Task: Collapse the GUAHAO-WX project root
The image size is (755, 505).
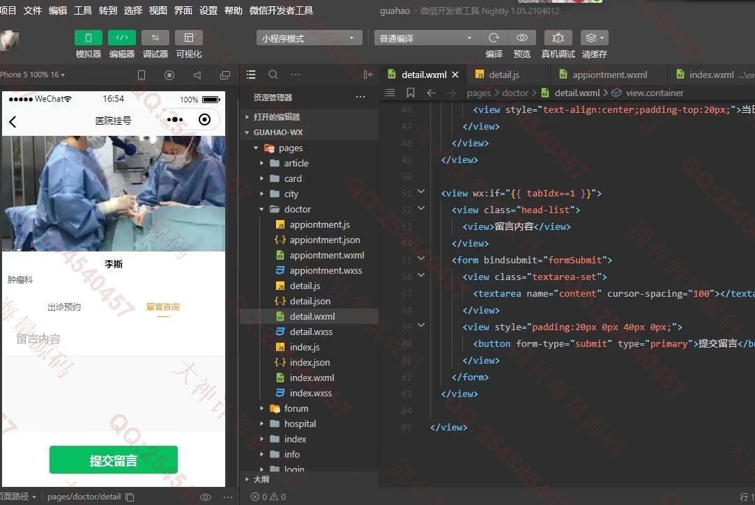Action: coord(308,132)
